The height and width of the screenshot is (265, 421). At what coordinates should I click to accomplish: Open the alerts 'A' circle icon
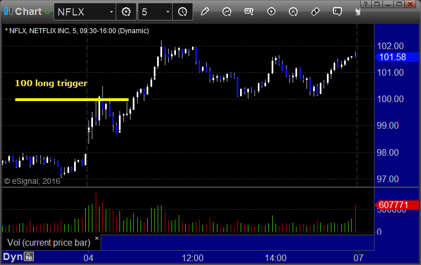point(293,12)
